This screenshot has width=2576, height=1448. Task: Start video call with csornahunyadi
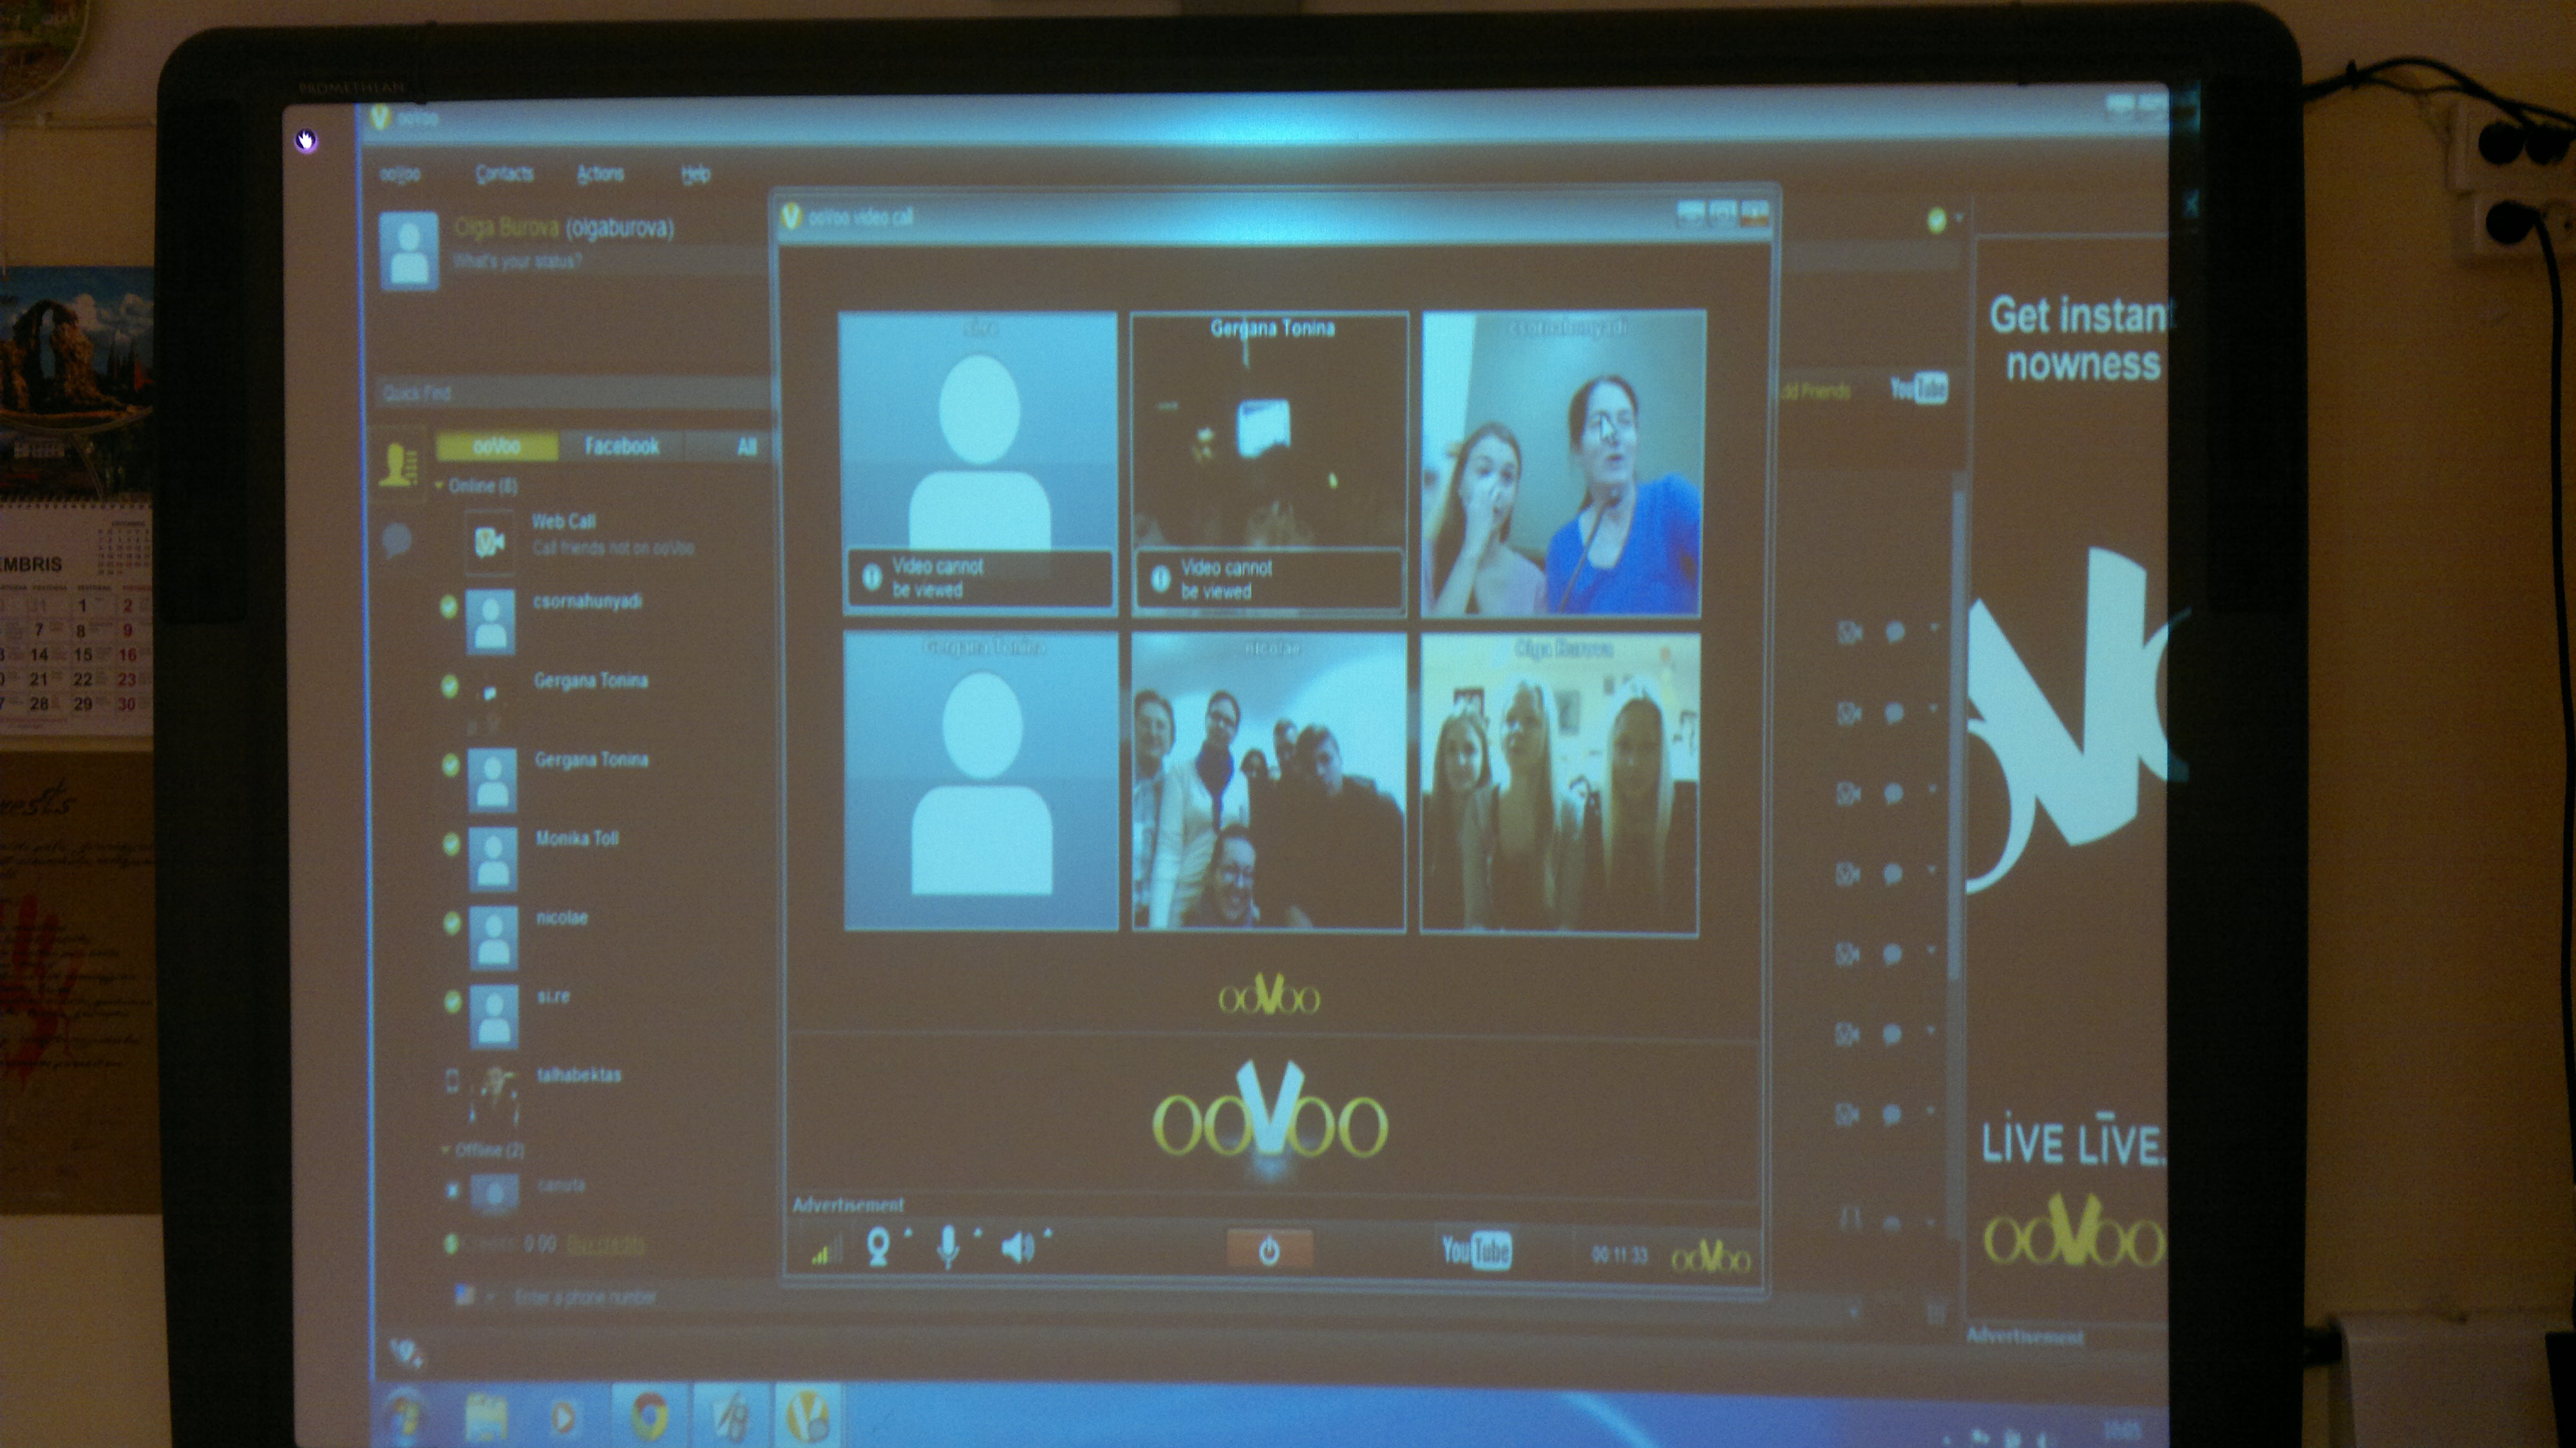[x=1850, y=632]
